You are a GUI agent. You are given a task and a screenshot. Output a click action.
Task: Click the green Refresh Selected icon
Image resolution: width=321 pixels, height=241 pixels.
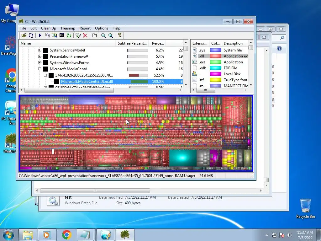pyautogui.click(x=69, y=35)
